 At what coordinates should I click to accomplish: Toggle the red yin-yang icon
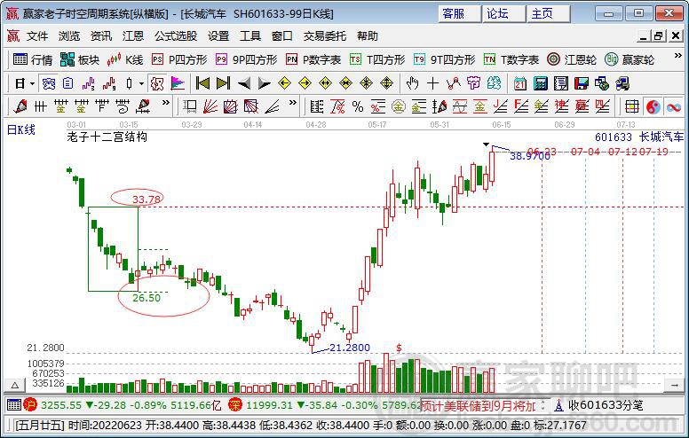pyautogui.click(x=653, y=106)
